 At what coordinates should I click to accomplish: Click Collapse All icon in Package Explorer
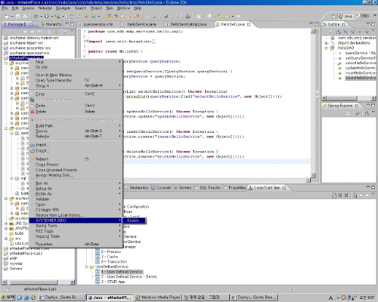[49, 32]
